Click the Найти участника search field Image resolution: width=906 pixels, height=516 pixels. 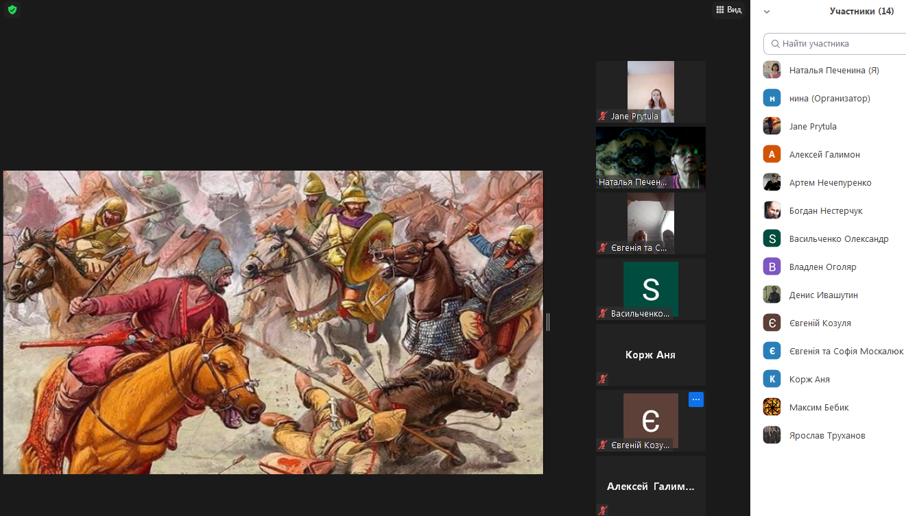[835, 43]
